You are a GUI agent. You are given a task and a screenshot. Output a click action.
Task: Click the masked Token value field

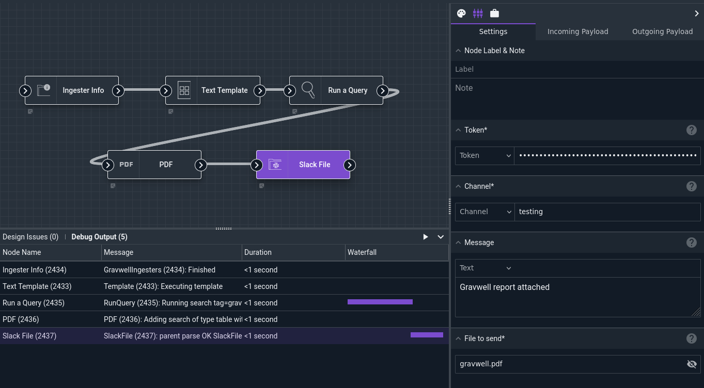607,155
